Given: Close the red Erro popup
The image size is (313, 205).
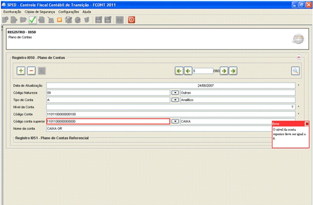Looking at the screenshot, I should [307, 124].
